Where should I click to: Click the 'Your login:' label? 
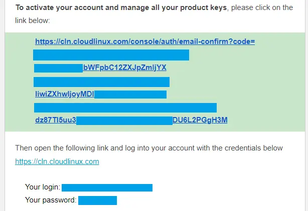coord(43,187)
